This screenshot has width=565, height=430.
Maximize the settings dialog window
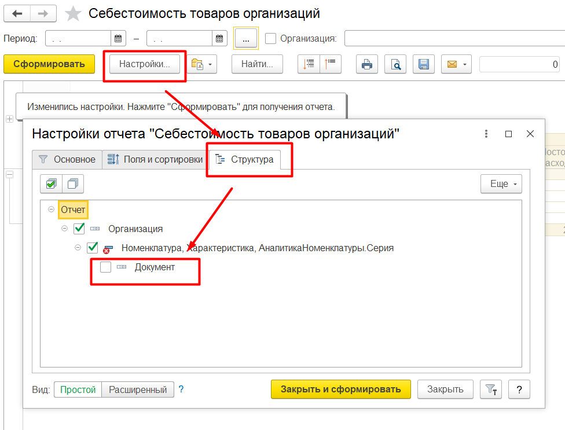click(508, 134)
